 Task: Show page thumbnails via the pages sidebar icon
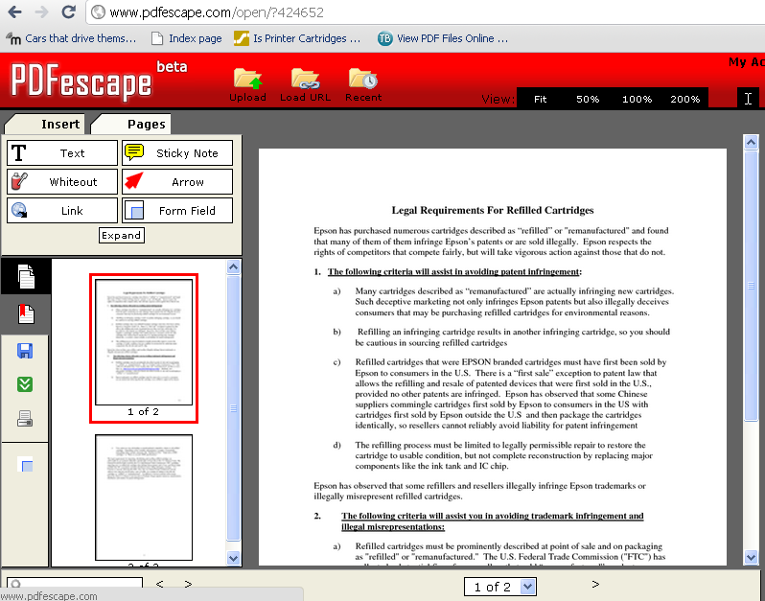pos(27,276)
